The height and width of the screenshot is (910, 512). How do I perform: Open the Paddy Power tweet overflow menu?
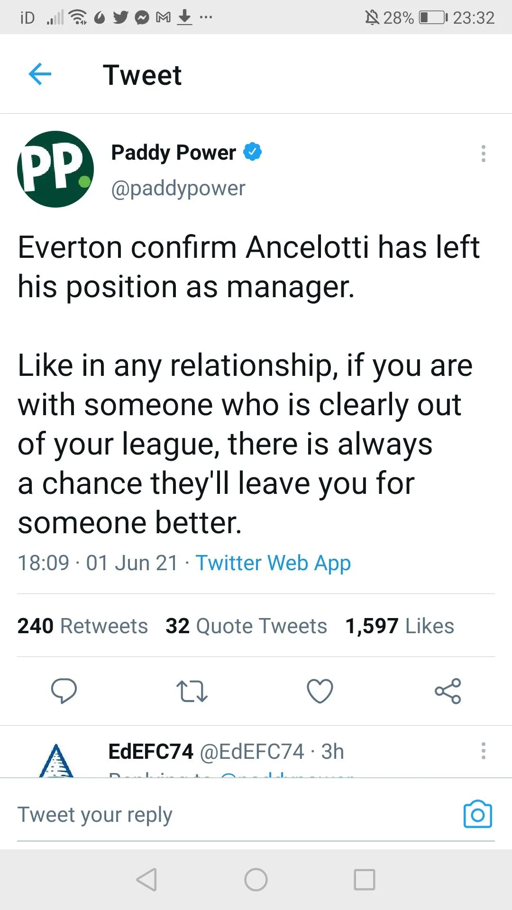click(x=483, y=154)
